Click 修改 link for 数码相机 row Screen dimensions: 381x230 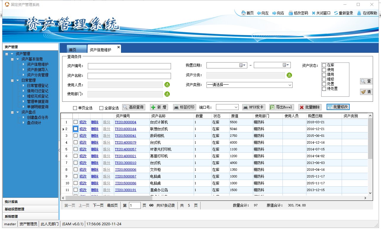(83, 136)
